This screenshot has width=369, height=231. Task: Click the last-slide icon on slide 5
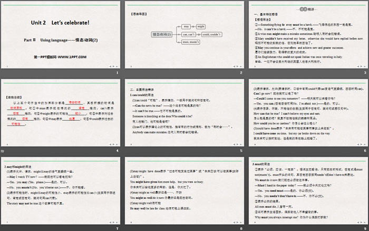pyautogui.click(x=240, y=145)
